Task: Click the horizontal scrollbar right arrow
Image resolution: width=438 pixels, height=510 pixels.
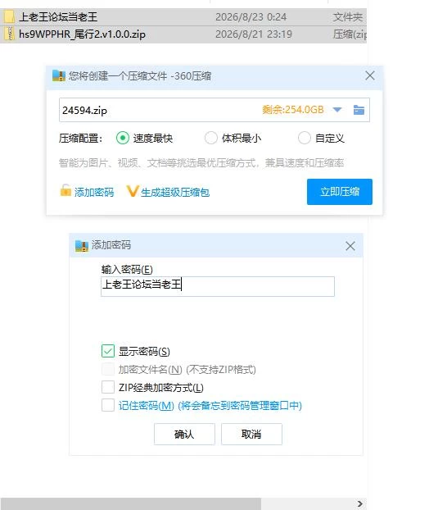Action: coord(360,503)
